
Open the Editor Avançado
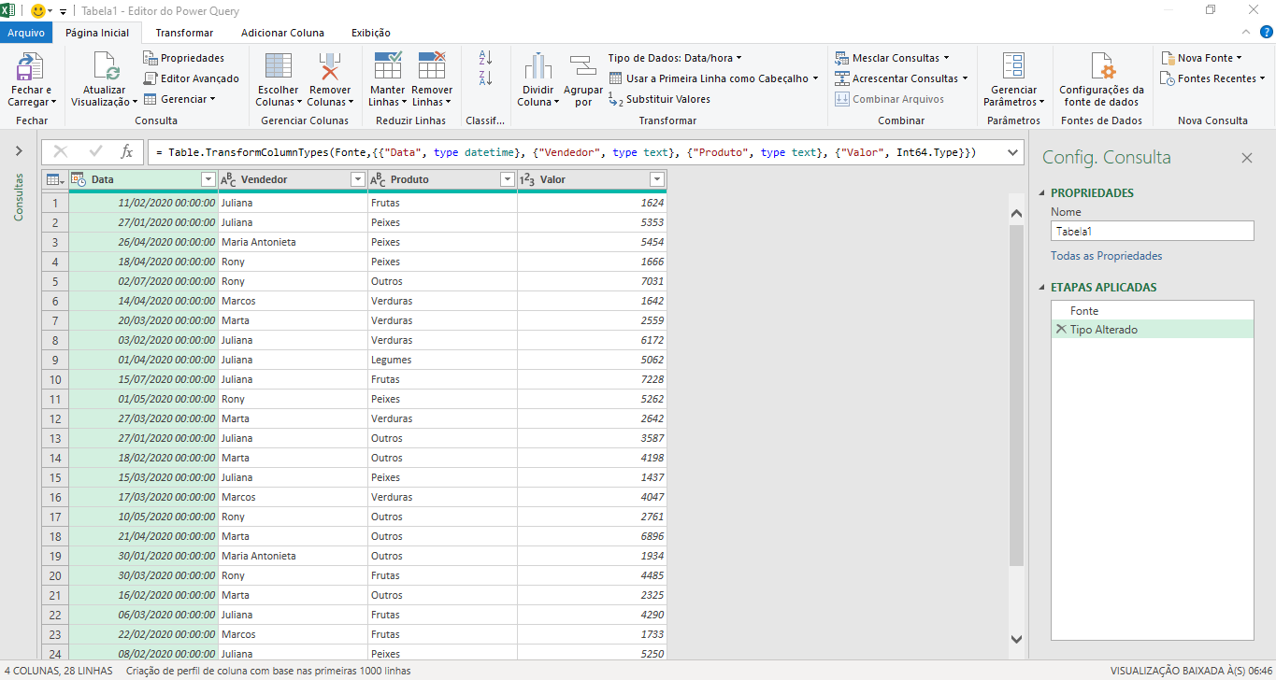coord(192,78)
